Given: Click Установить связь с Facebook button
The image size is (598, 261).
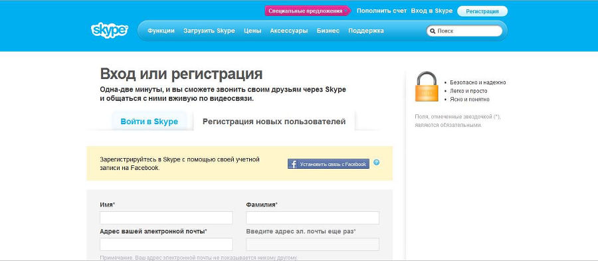Looking at the screenshot, I should coord(328,164).
